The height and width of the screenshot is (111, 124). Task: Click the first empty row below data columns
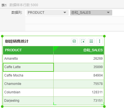click(75, 20)
